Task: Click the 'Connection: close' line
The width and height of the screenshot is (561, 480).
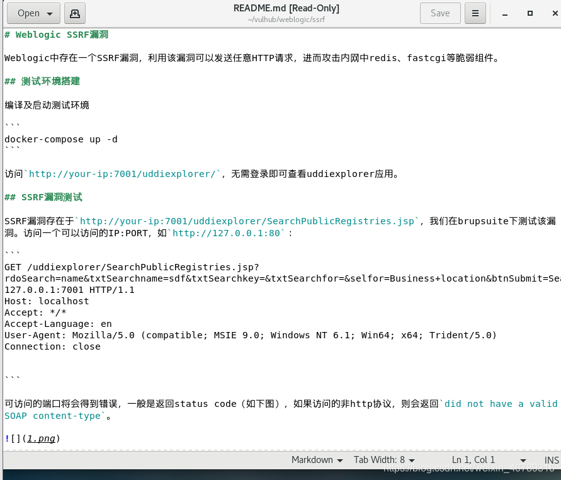Action: [53, 346]
